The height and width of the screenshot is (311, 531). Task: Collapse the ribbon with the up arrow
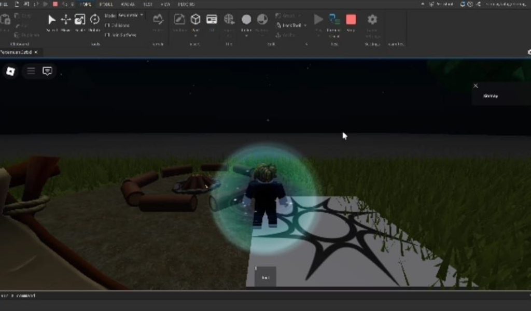[423, 4]
